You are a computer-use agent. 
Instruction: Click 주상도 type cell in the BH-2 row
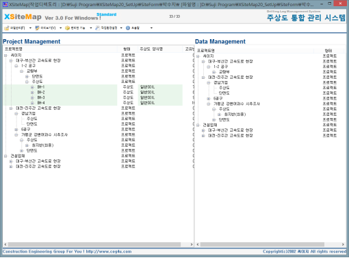click(x=128, y=93)
